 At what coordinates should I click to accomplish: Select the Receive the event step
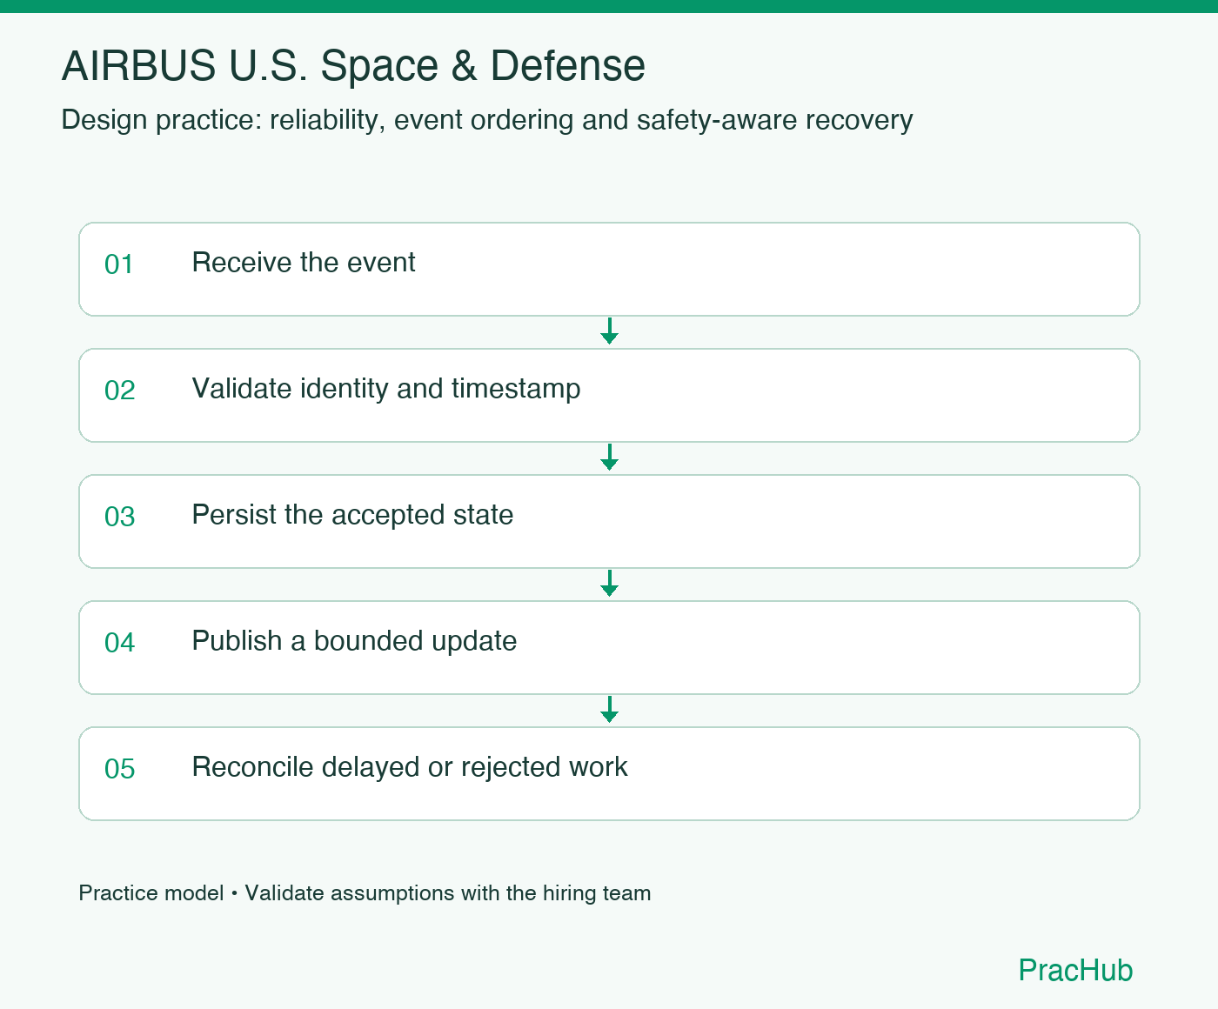pyautogui.click(x=609, y=269)
